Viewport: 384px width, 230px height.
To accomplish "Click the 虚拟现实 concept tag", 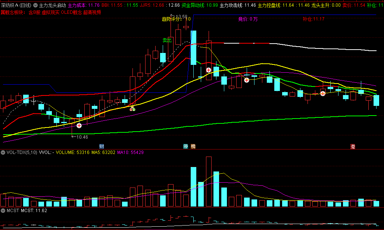I will click(50, 12).
